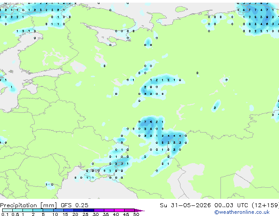Click the ©weatheronline.co.uk credit link

(x=242, y=212)
